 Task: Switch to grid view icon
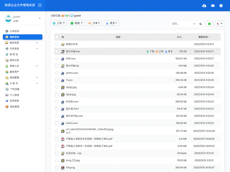click(x=210, y=24)
